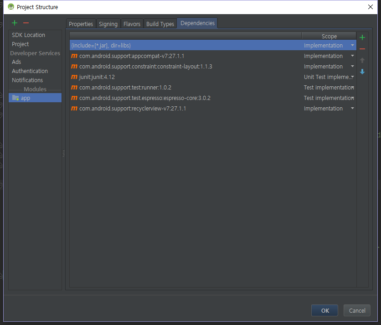This screenshot has height=325, width=381.
Task: Click the Maven icon beside test:runner:1.0.2
Action: click(x=74, y=87)
